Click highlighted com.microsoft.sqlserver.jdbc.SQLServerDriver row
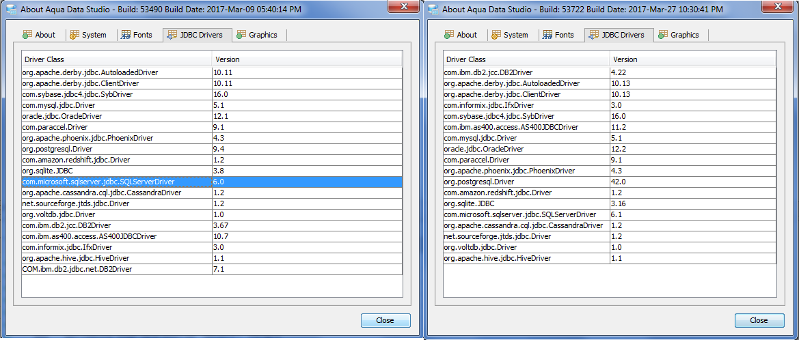 click(x=212, y=182)
